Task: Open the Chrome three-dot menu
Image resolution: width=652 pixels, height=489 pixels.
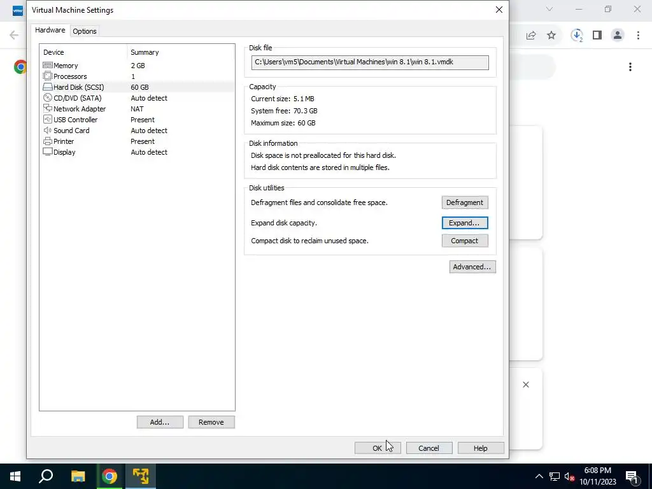Action: pos(638,36)
